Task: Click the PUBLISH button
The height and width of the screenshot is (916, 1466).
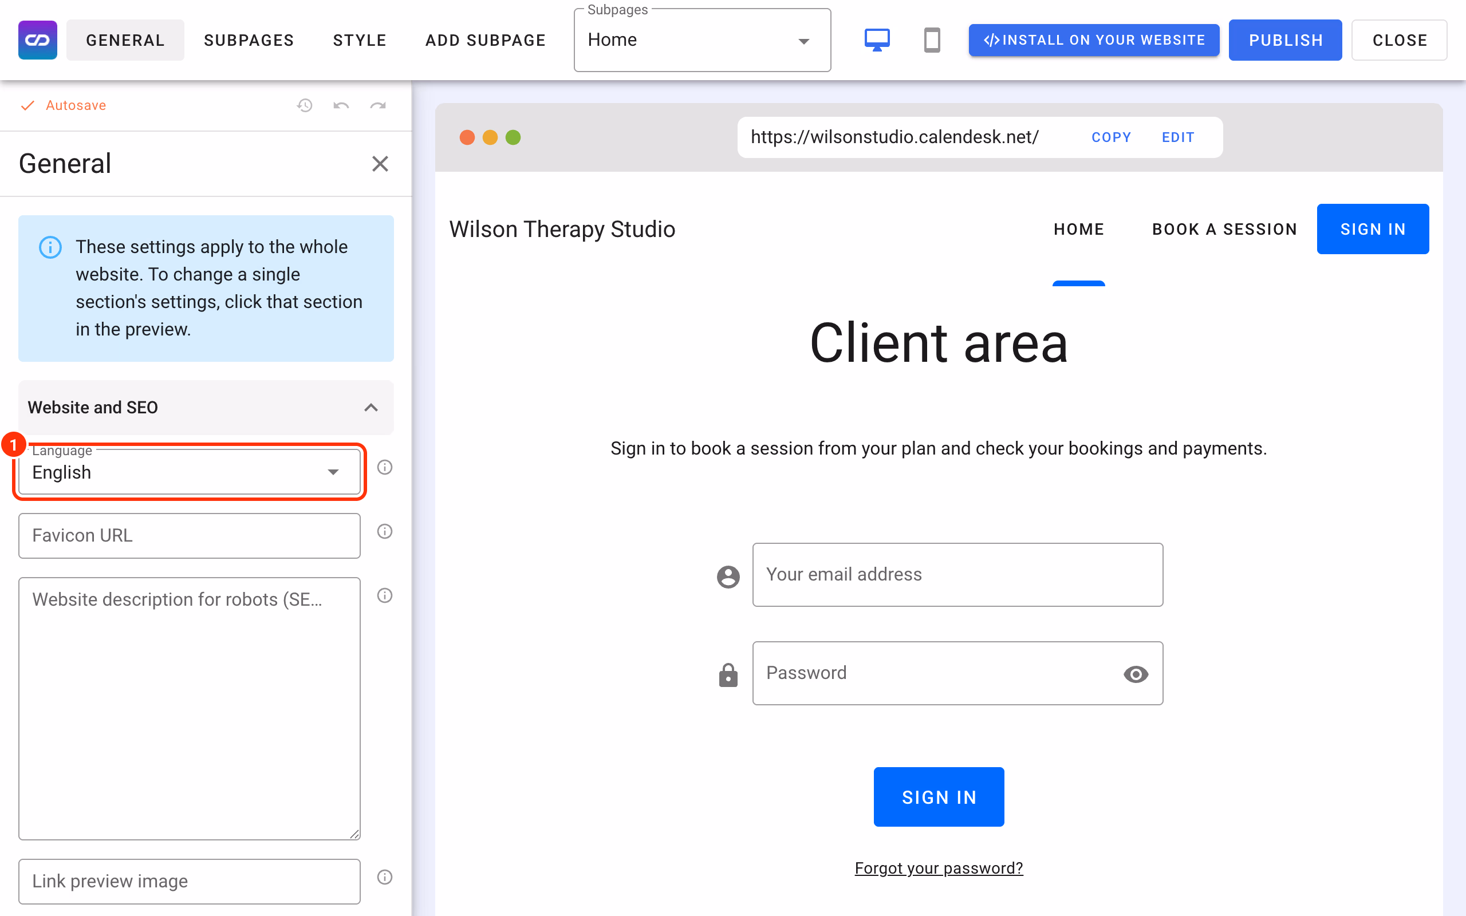Action: (1286, 40)
